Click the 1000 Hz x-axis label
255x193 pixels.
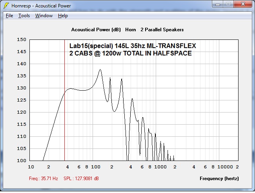[x=160, y=167]
